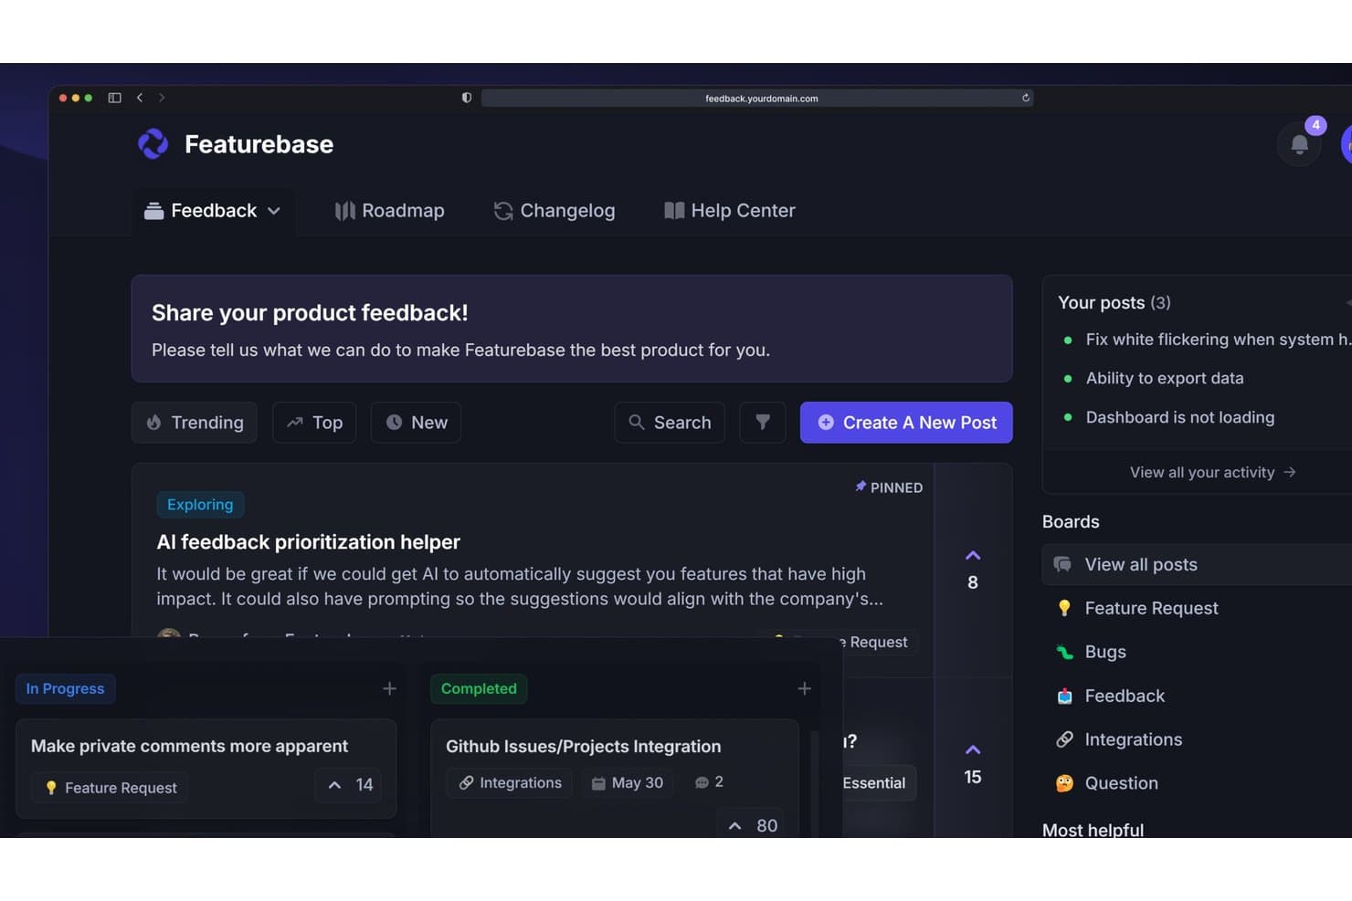Select the Question board
1352x901 pixels.
point(1106,783)
